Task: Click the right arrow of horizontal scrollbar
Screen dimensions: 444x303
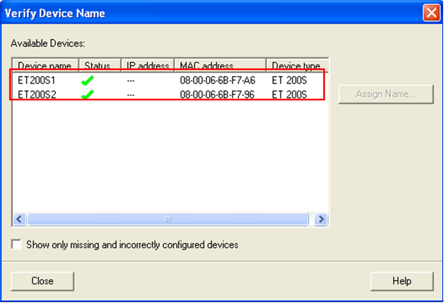Action: coord(321,219)
